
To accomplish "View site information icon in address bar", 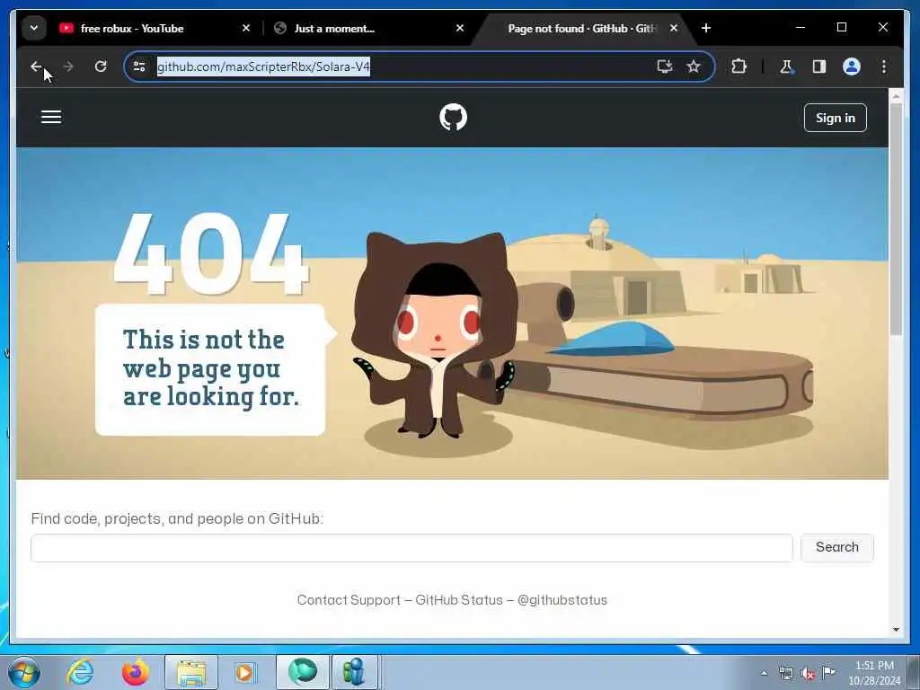I will point(139,66).
